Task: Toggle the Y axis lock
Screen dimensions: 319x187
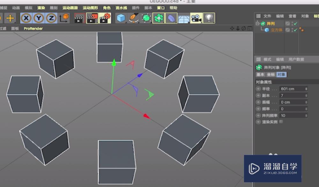Action: pos(39,18)
